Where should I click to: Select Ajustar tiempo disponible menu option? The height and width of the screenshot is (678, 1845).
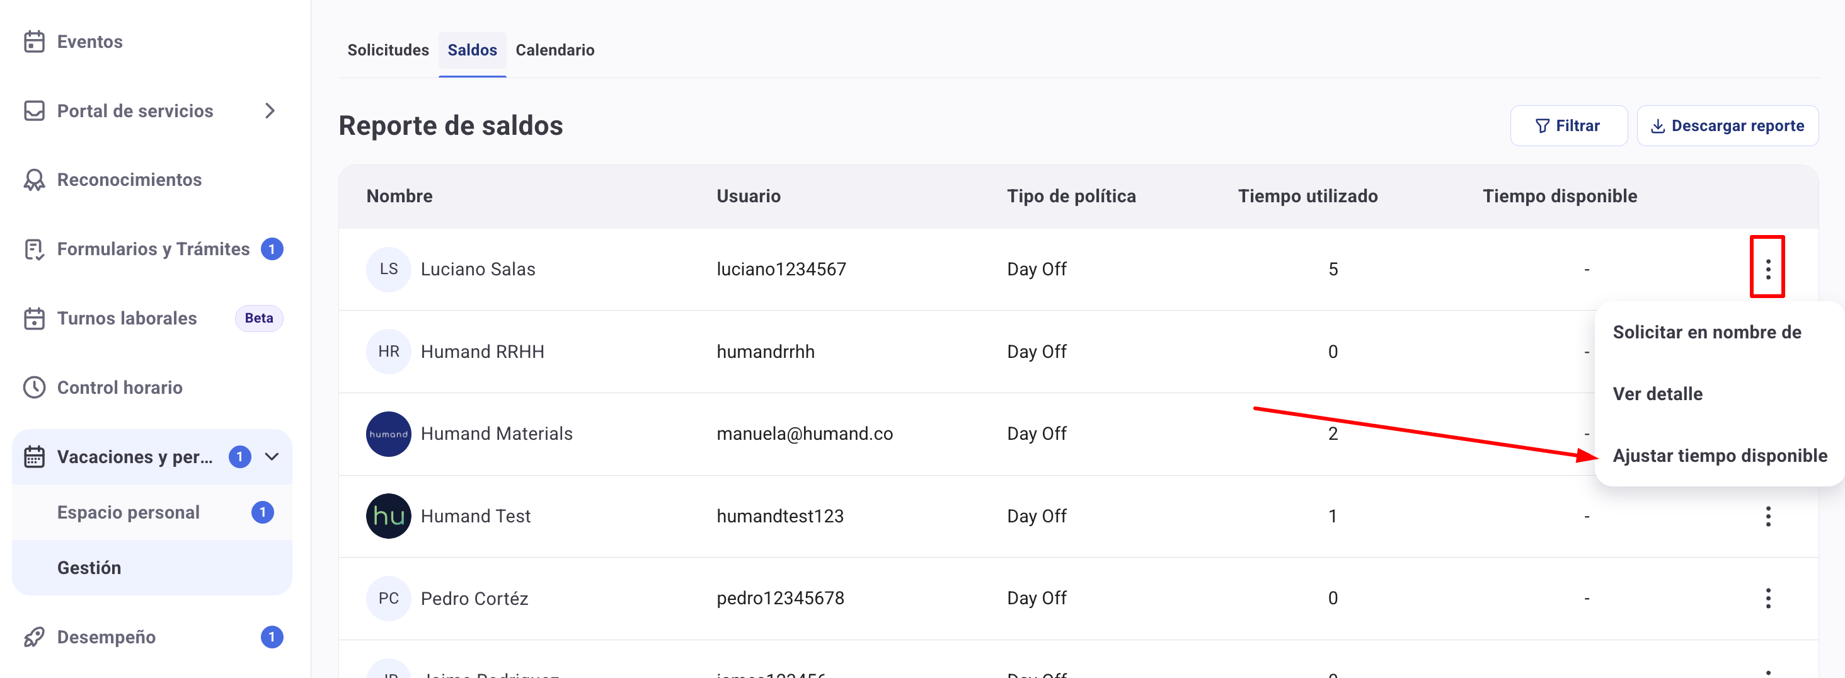[1719, 456]
